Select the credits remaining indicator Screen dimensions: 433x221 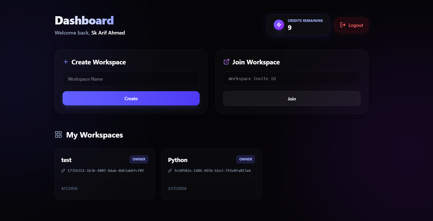pyautogui.click(x=298, y=25)
